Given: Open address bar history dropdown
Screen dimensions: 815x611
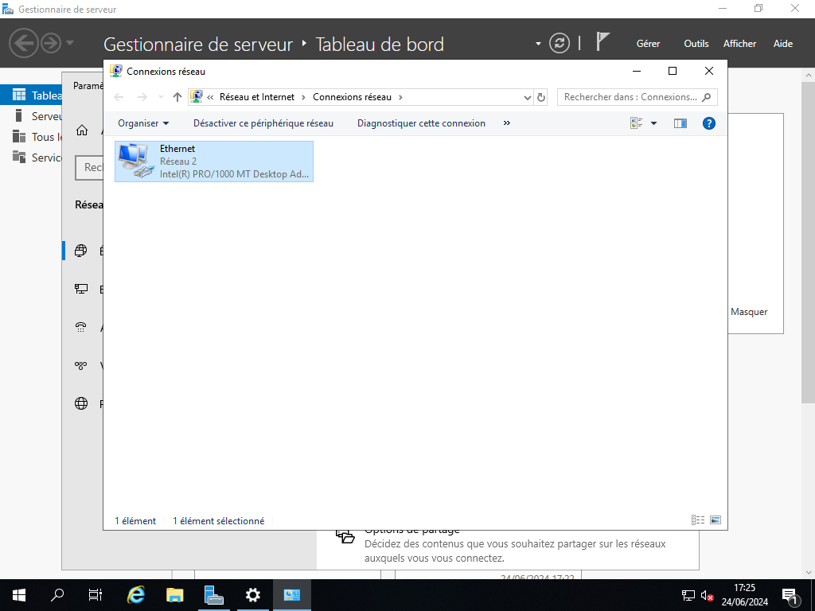Looking at the screenshot, I should [x=527, y=97].
